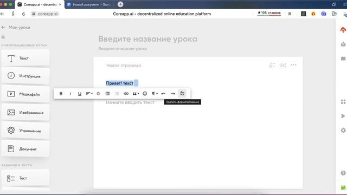Go back in browser history
Viewport: 347px width, 195px height.
tap(2, 14)
